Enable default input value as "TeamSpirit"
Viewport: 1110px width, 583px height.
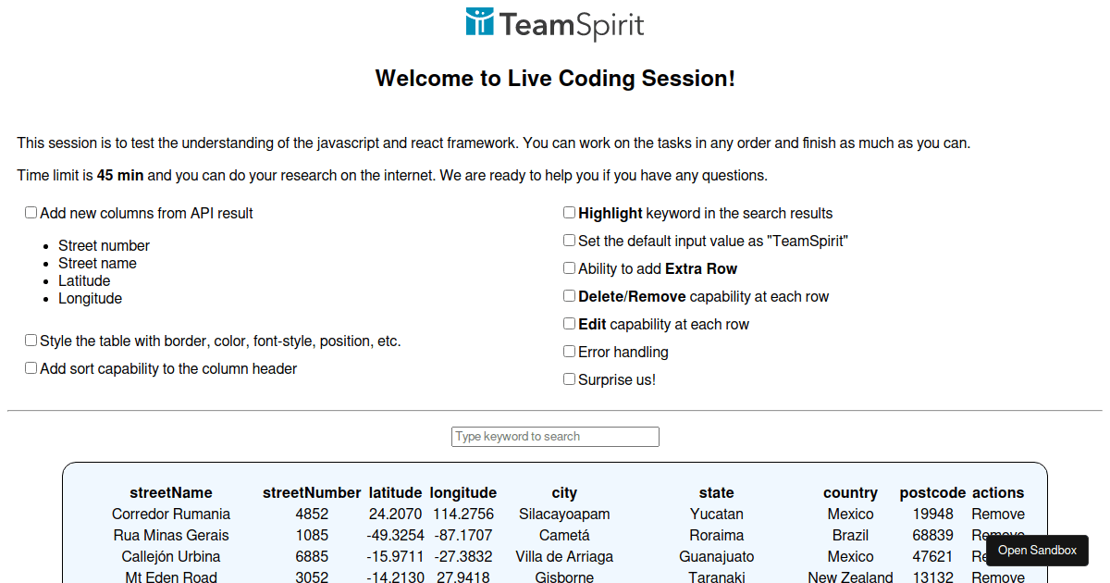coord(569,240)
